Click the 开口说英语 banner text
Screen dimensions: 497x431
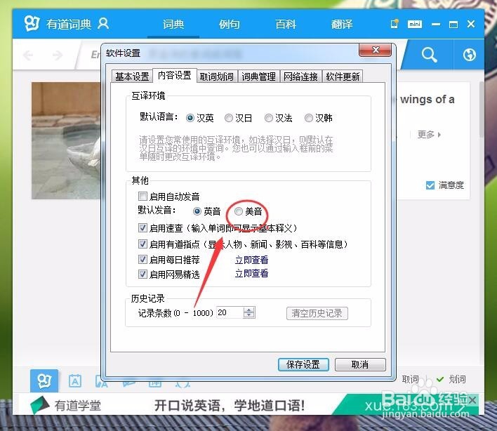click(x=230, y=405)
